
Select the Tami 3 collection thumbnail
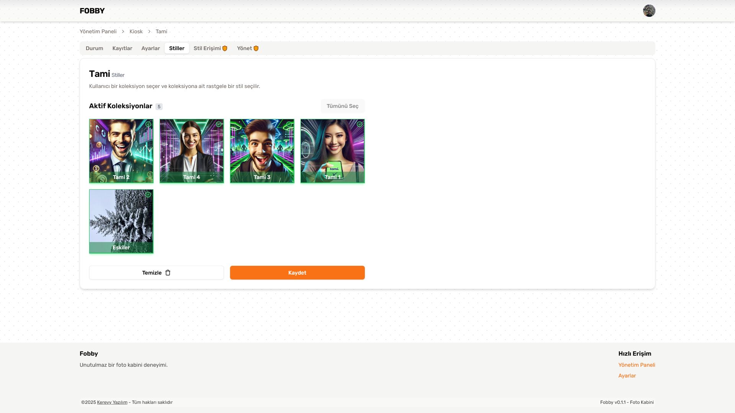click(x=262, y=151)
